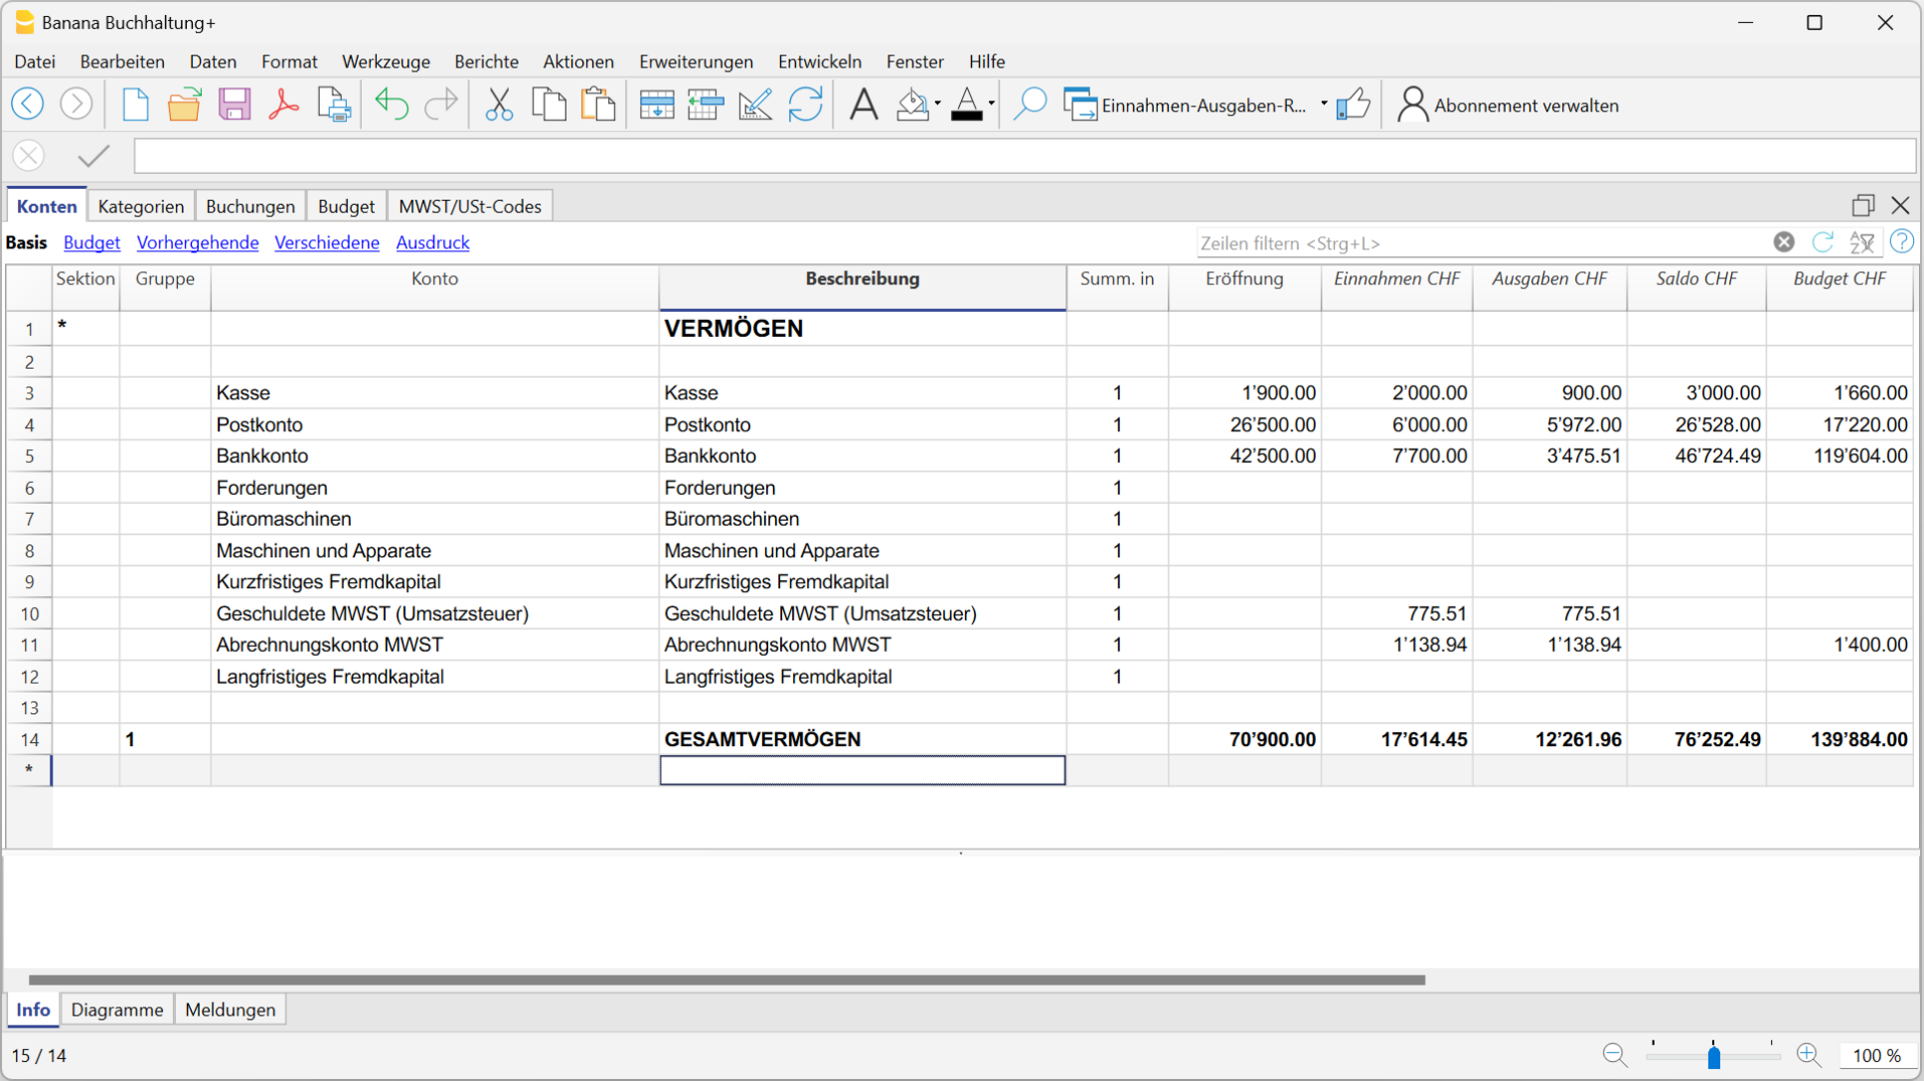
Task: Export to PDF using the PDF icon
Action: [x=284, y=104]
